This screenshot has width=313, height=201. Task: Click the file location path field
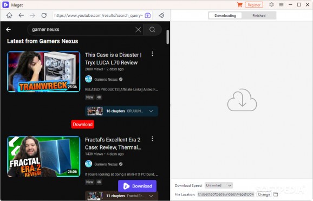(x=226, y=194)
